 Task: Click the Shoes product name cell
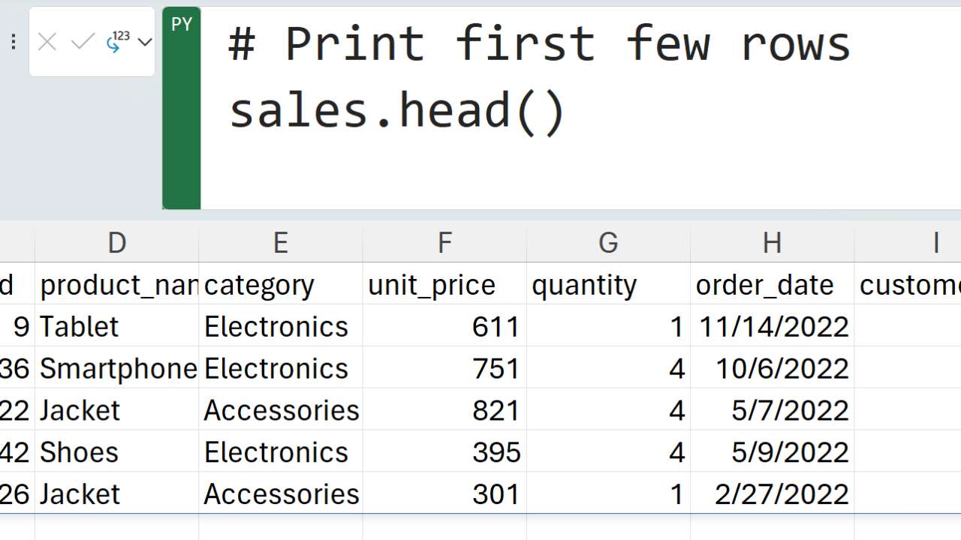coord(117,453)
